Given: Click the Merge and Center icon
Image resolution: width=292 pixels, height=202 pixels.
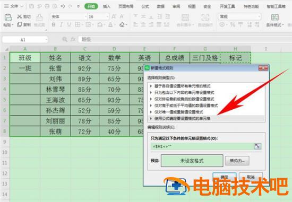Looking at the screenshot, I should tap(185, 17).
